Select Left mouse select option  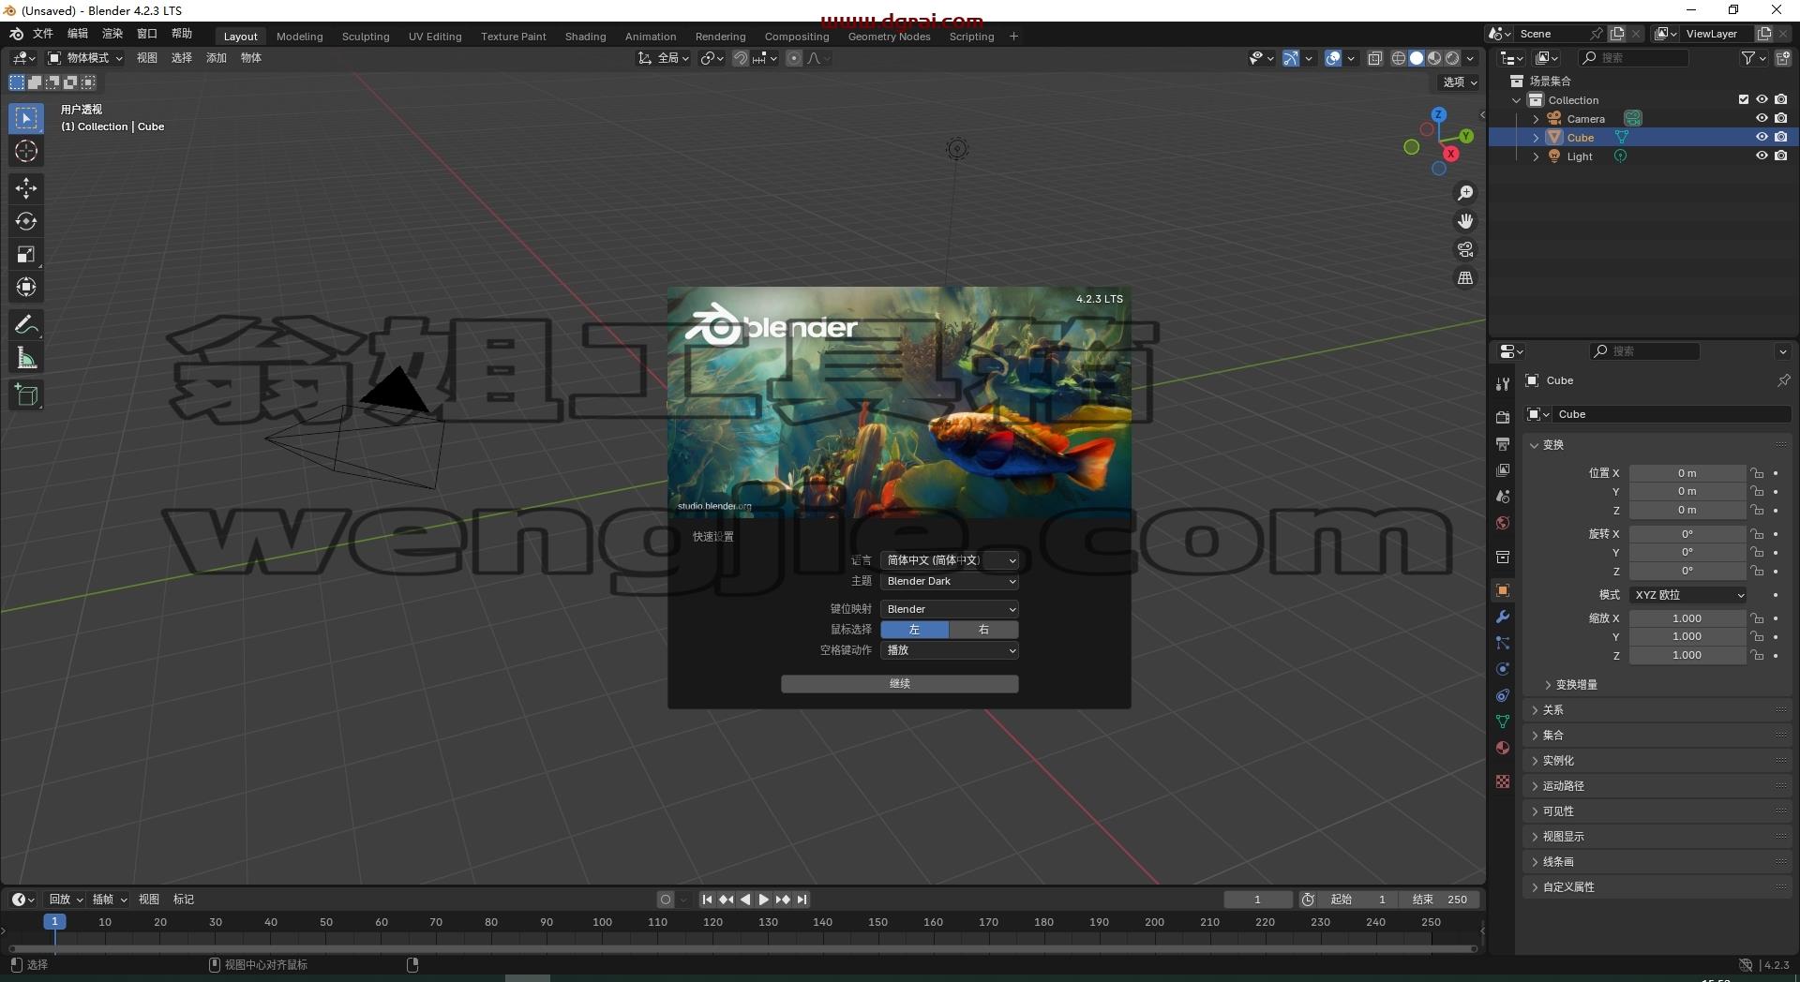(x=914, y=630)
